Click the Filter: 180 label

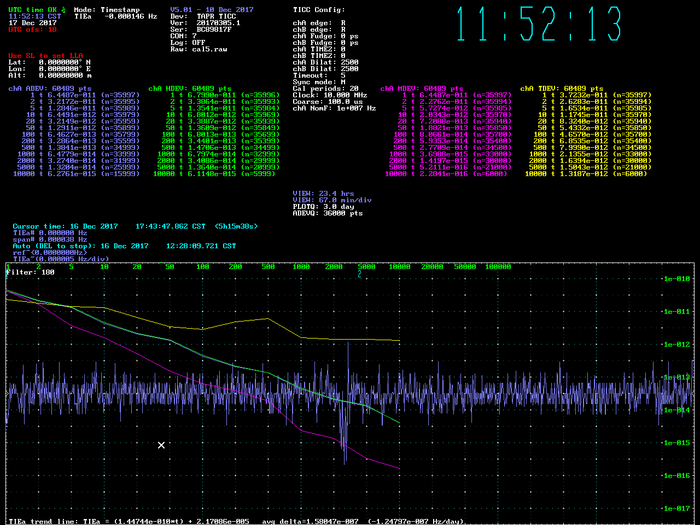30,272
